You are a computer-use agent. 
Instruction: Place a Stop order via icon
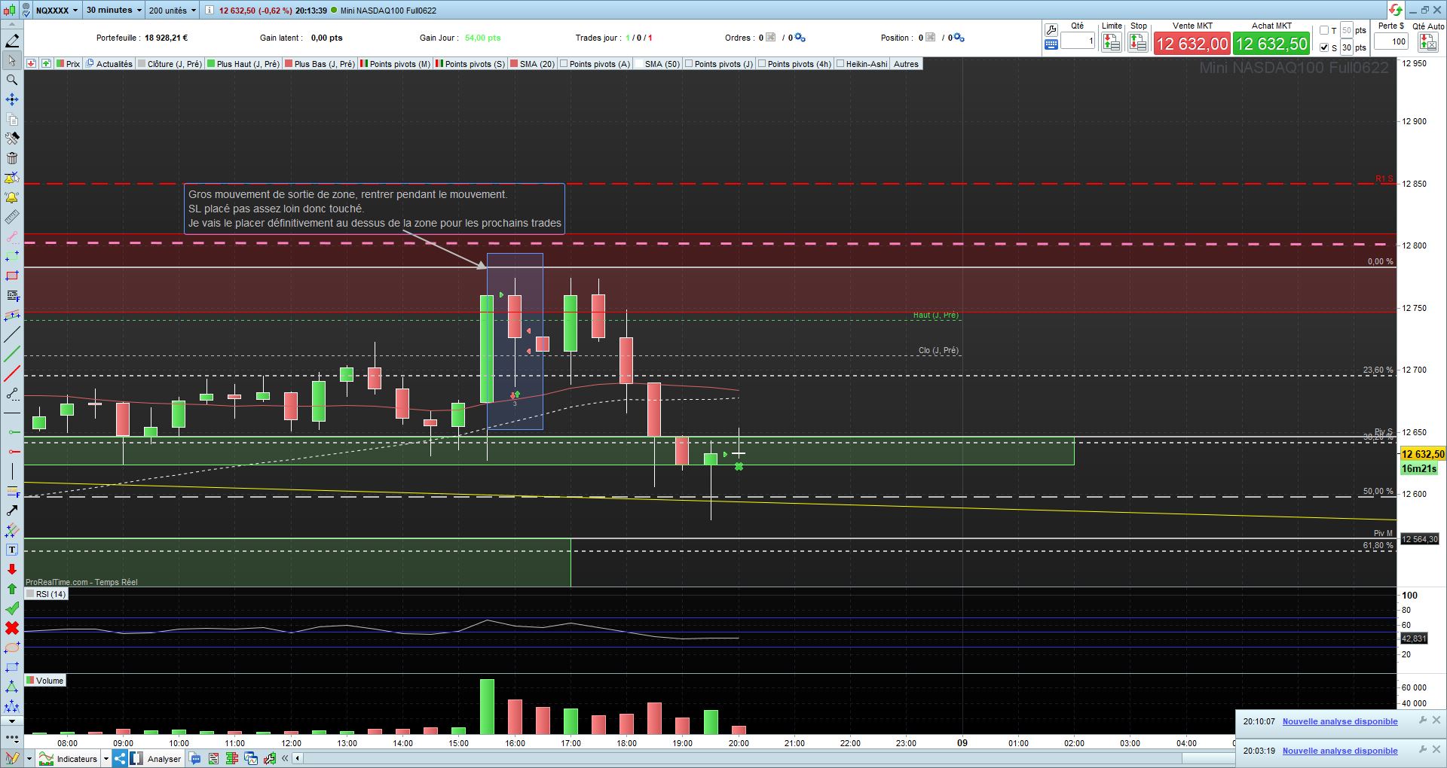click(x=1138, y=43)
